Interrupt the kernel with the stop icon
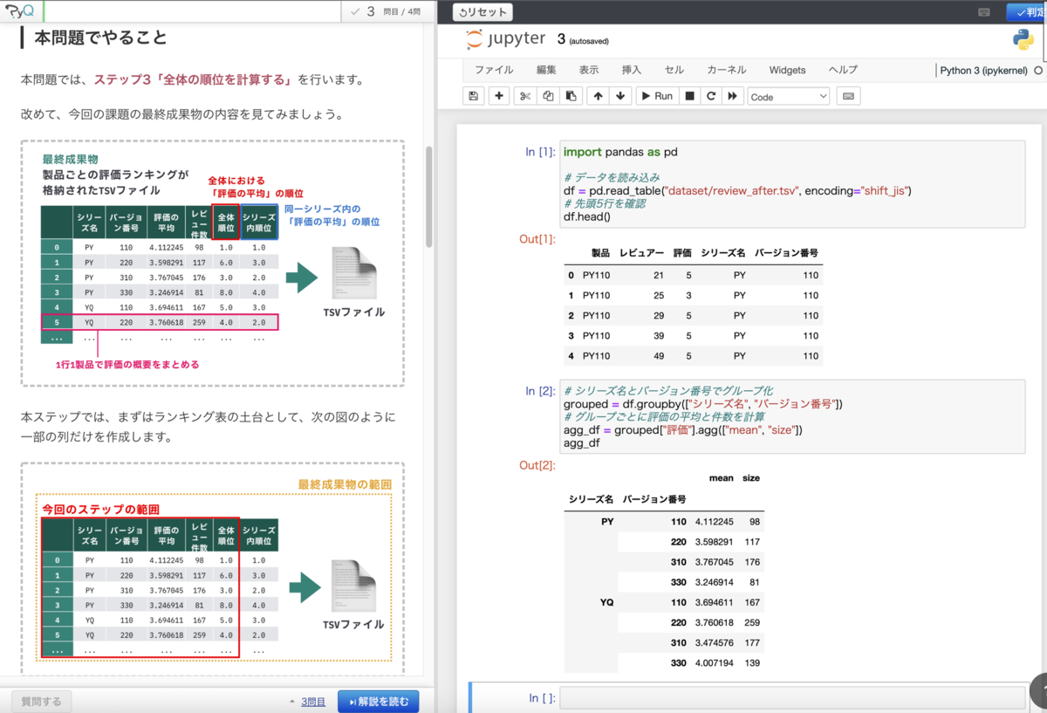Viewport: 1047px width, 713px height. [689, 96]
